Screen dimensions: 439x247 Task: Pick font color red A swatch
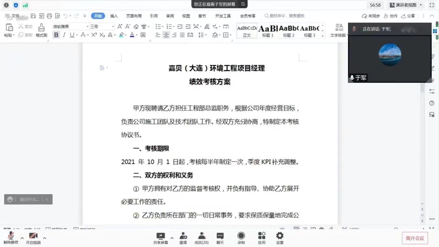pos(132,35)
